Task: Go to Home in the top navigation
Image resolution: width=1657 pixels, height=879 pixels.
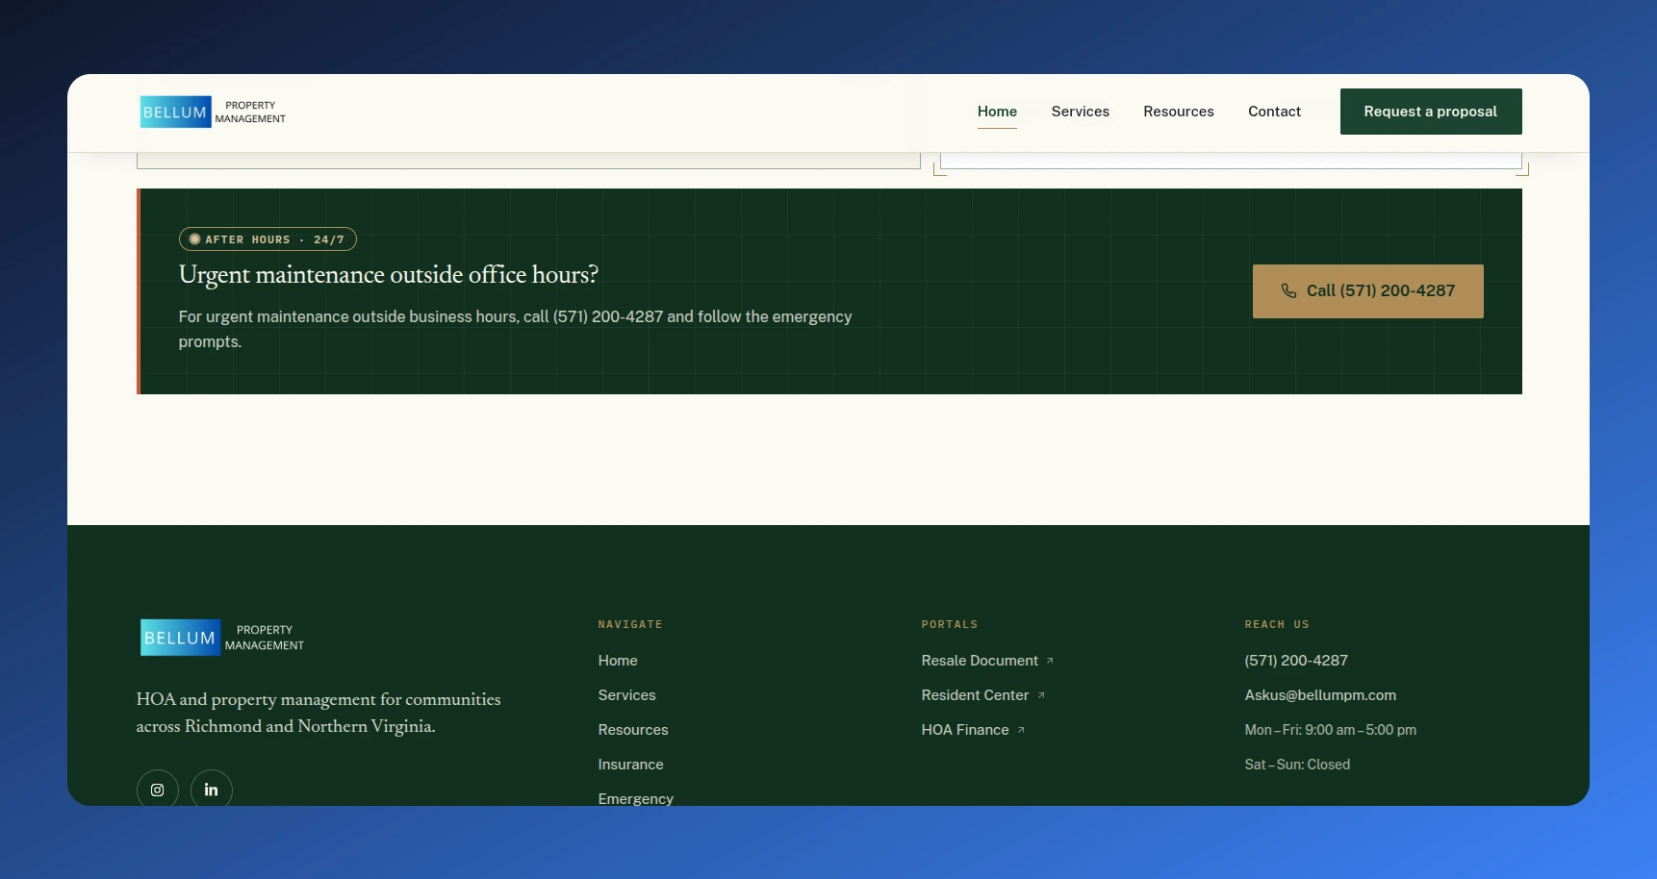Action: click(997, 112)
